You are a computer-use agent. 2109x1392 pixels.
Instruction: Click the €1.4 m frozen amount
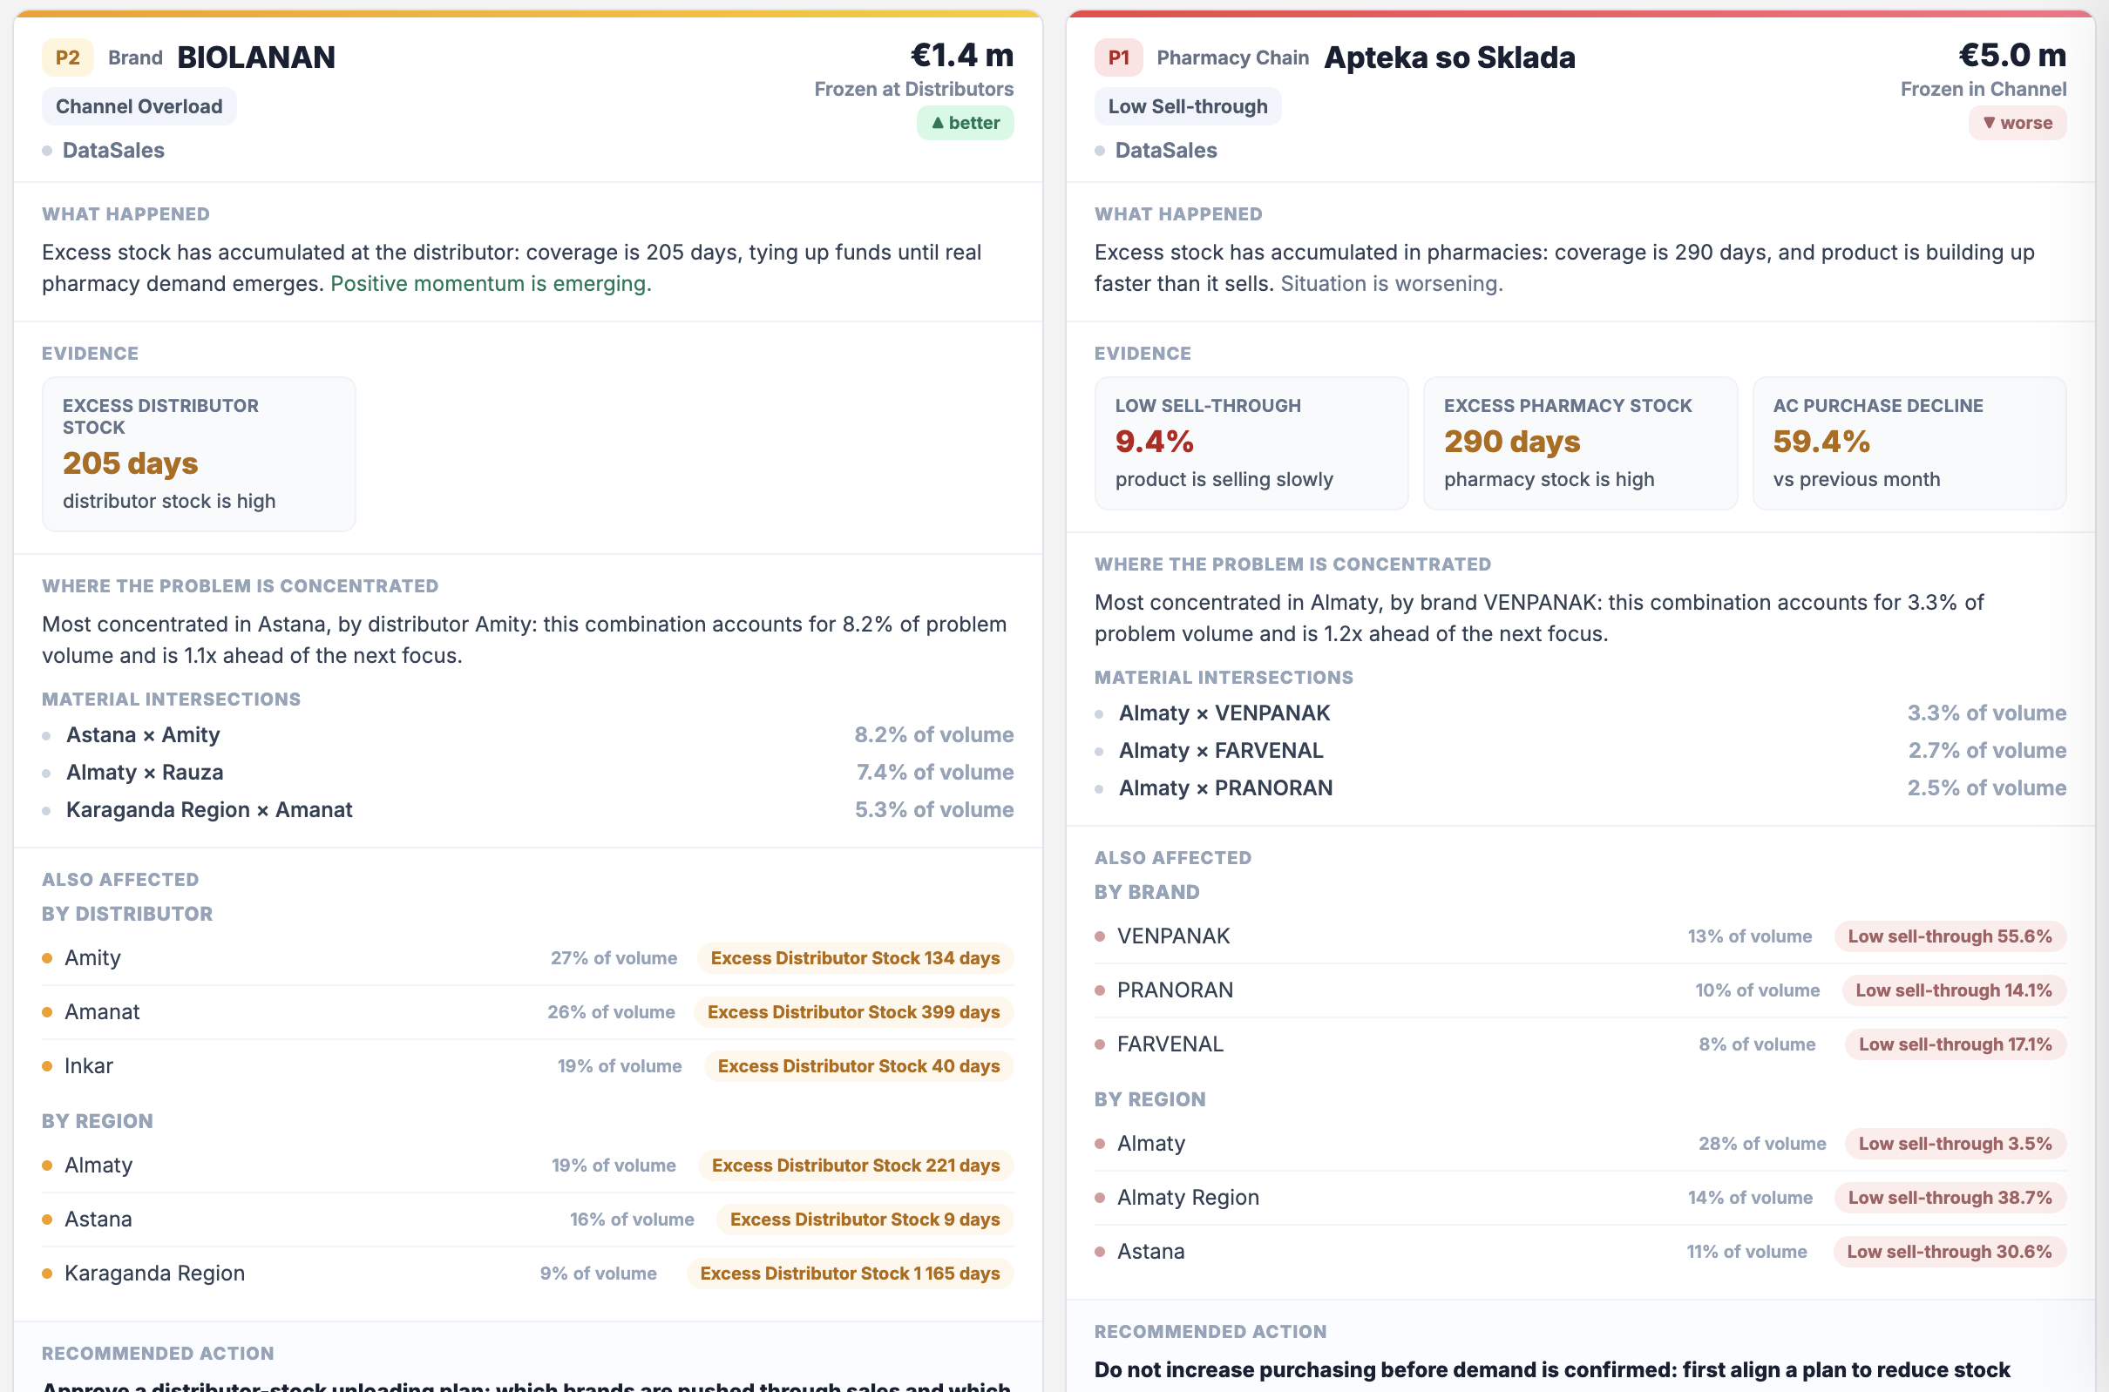962,55
